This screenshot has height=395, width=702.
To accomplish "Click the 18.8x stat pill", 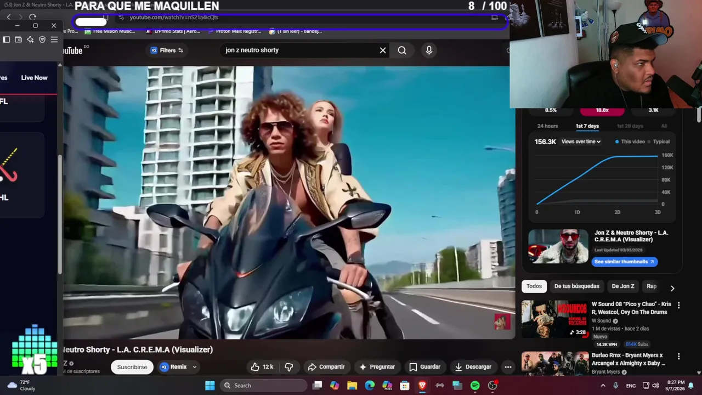I will (x=602, y=110).
